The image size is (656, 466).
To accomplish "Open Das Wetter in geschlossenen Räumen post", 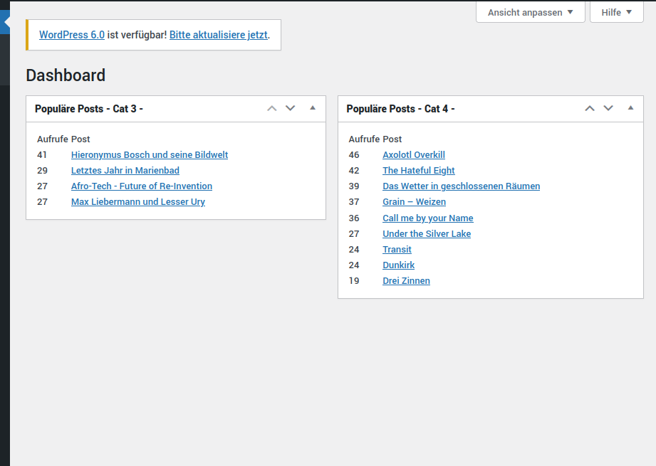I will [462, 186].
